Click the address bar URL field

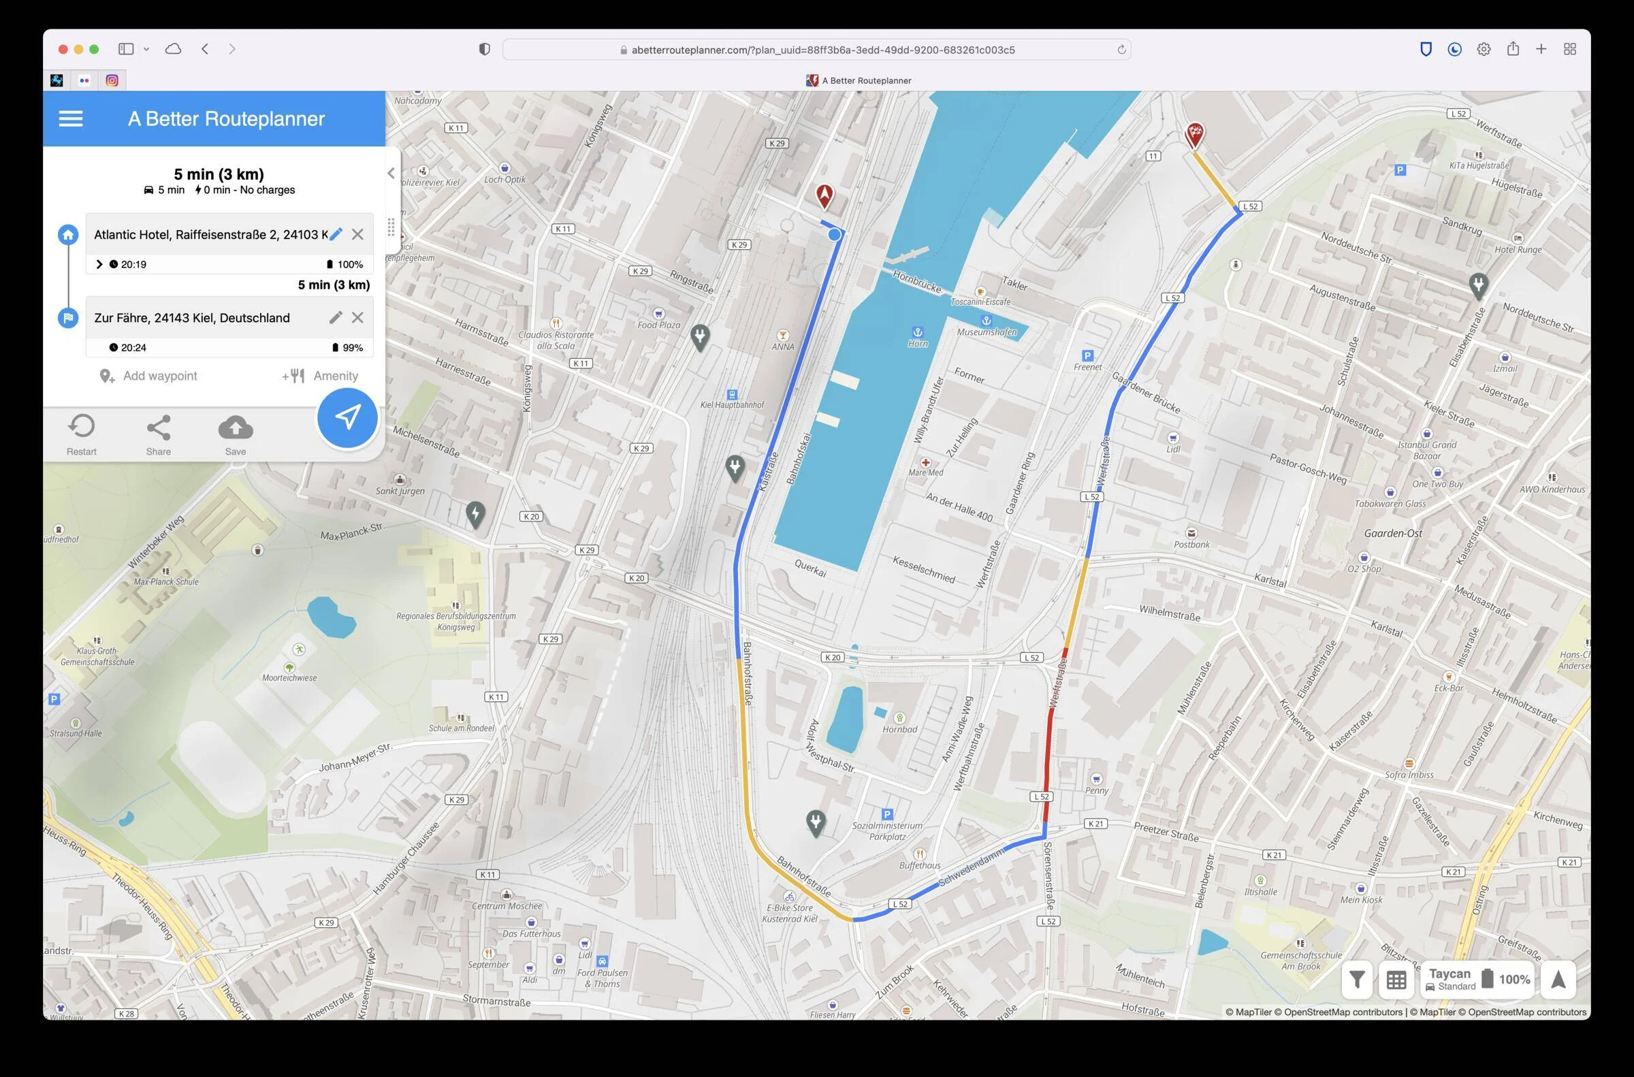(816, 50)
